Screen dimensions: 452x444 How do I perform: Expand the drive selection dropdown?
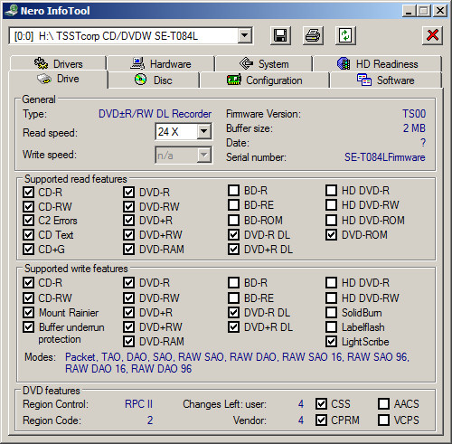[245, 36]
